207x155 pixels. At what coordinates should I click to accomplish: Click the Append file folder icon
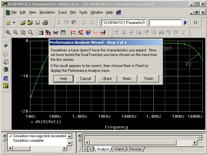coord(30,23)
